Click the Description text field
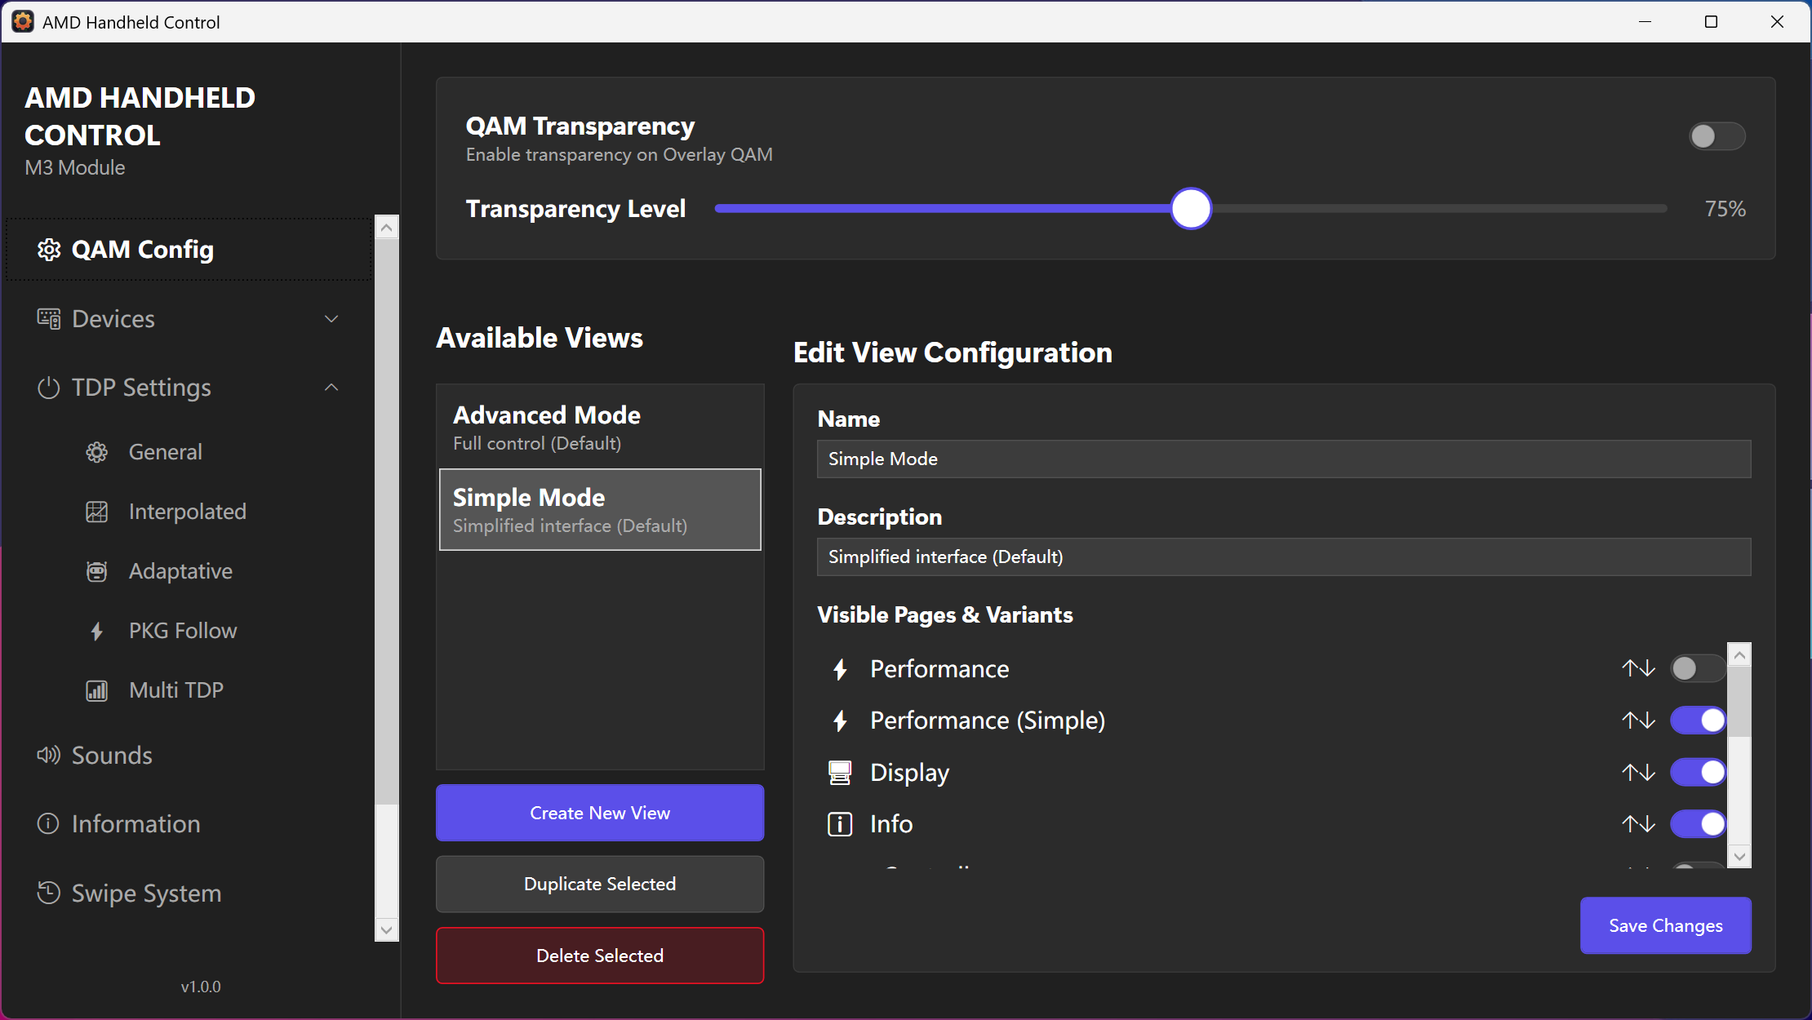The height and width of the screenshot is (1020, 1812). tap(1283, 557)
